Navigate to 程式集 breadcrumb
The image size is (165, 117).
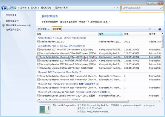click(x=34, y=7)
